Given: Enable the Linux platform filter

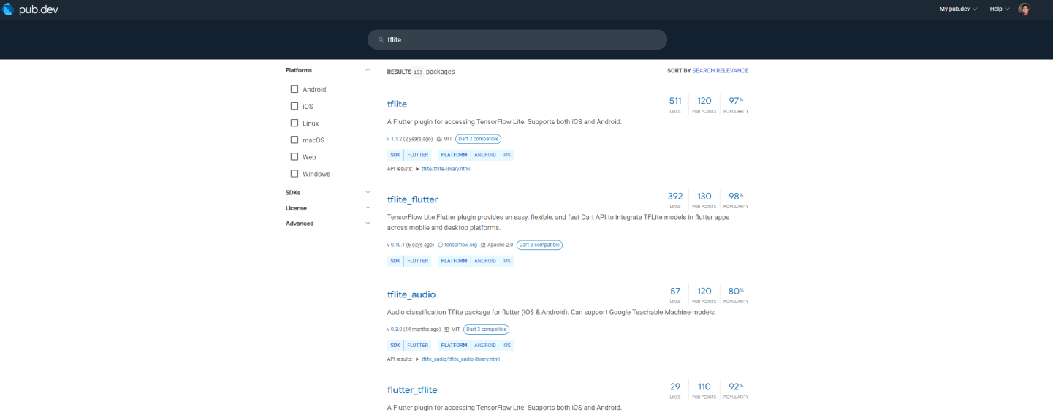Looking at the screenshot, I should (x=294, y=123).
